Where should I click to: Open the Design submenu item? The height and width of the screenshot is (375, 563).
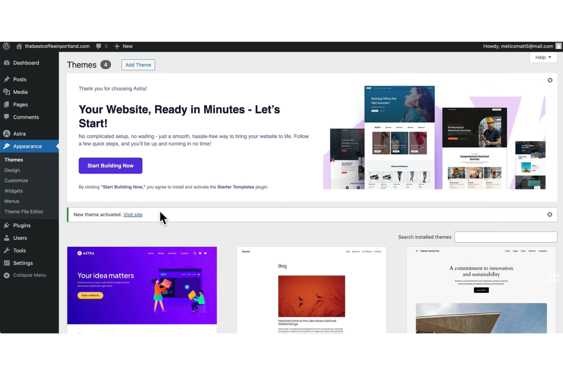(12, 170)
